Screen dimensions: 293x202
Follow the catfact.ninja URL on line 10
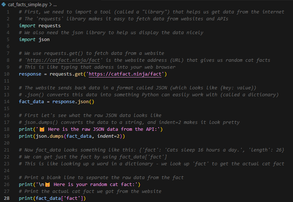[125, 74]
